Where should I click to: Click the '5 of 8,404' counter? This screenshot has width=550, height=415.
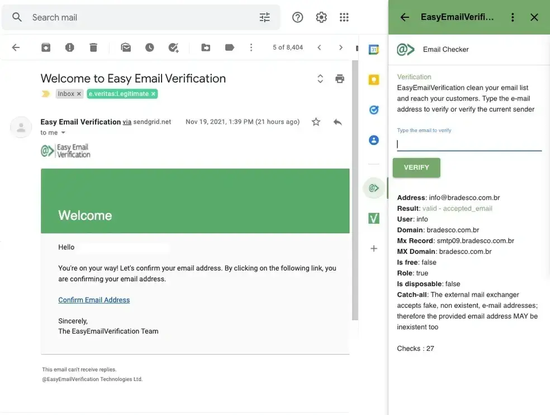click(288, 47)
